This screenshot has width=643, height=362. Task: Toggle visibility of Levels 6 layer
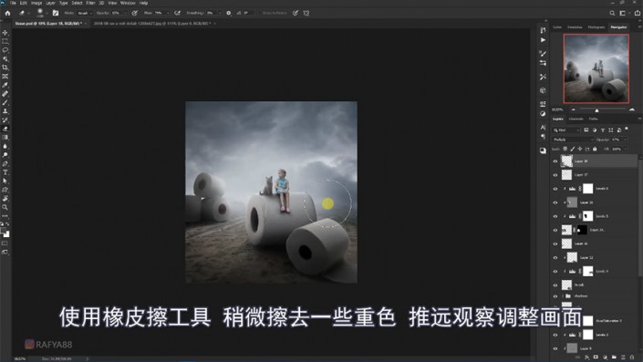(x=555, y=189)
